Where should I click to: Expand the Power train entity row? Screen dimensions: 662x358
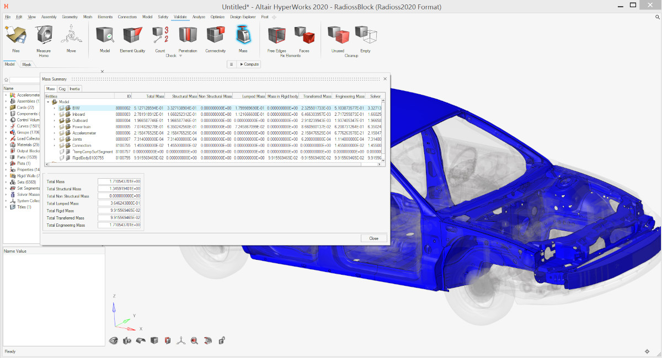point(54,127)
